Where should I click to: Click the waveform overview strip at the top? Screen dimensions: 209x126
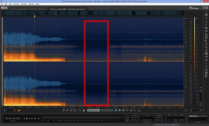click(94, 13)
